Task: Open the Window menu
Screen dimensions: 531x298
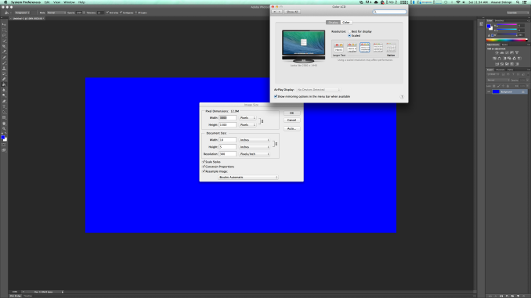Action: [69, 2]
